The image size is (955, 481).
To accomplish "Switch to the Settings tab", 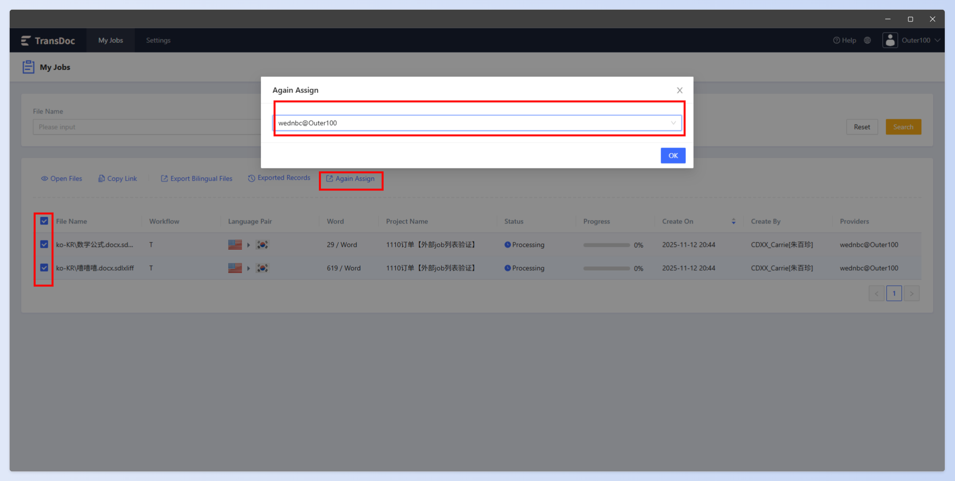I will pos(158,40).
